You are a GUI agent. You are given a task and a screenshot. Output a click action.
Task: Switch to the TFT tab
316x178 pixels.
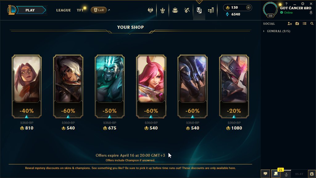80,10
